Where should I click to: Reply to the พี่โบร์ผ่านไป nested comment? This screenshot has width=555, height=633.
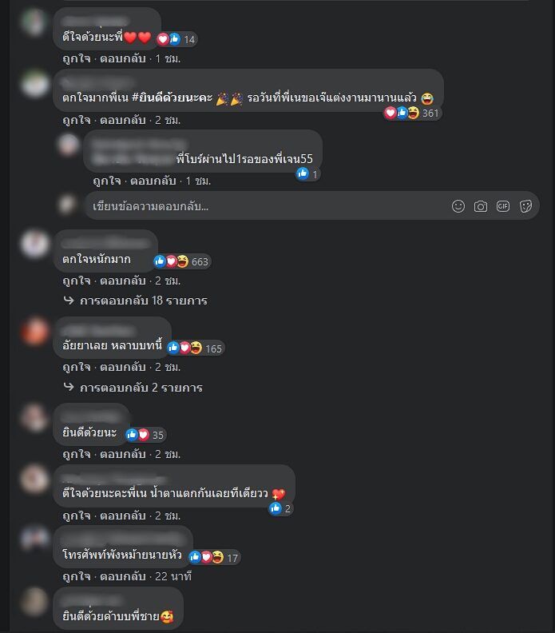[153, 181]
